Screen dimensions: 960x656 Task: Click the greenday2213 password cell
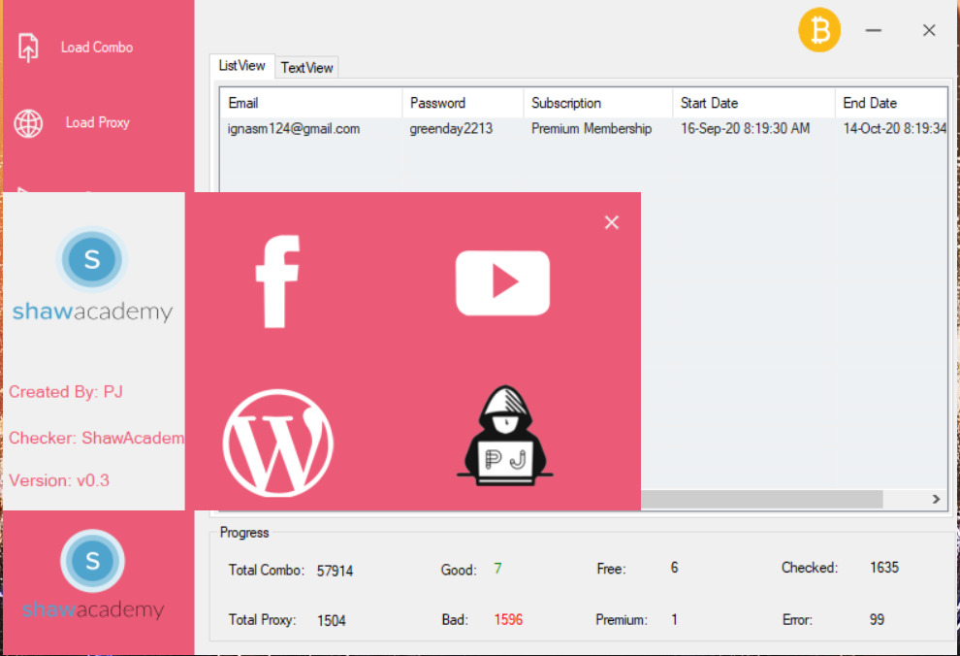tap(451, 129)
